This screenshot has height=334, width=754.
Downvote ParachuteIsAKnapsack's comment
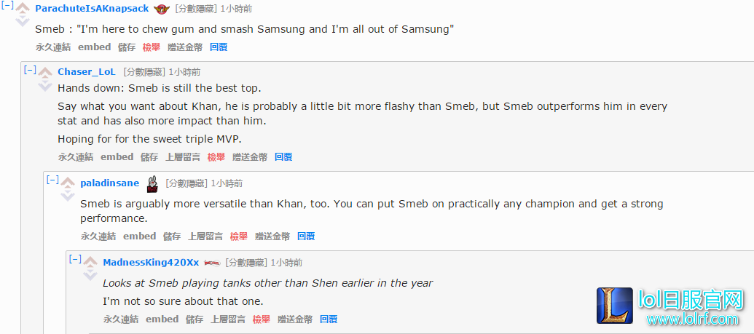23,21
